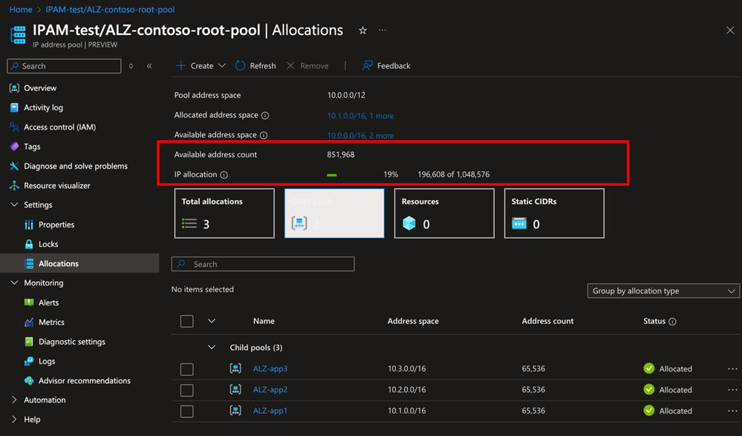Click the Alerts icon under Monitoring
This screenshot has height=436, width=742.
click(29, 303)
